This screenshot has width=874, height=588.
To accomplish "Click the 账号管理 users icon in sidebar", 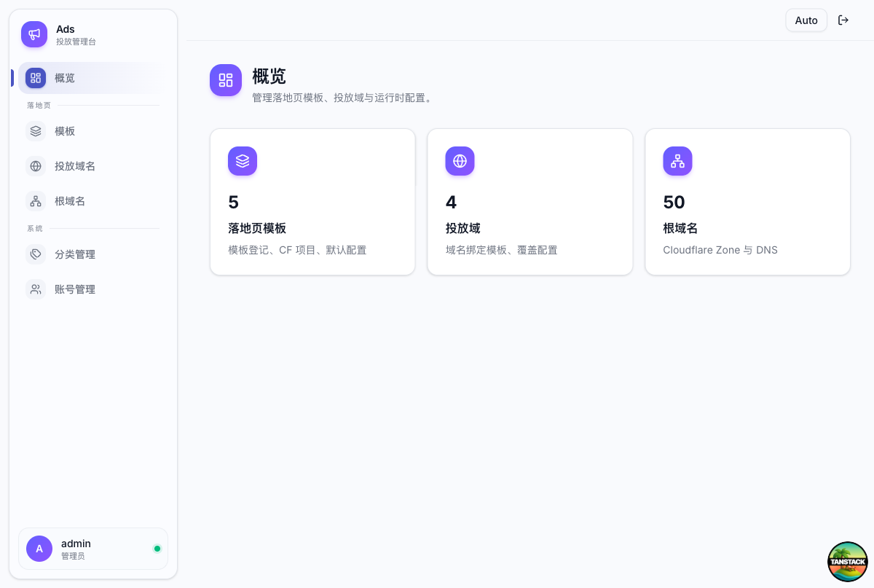I will point(36,289).
